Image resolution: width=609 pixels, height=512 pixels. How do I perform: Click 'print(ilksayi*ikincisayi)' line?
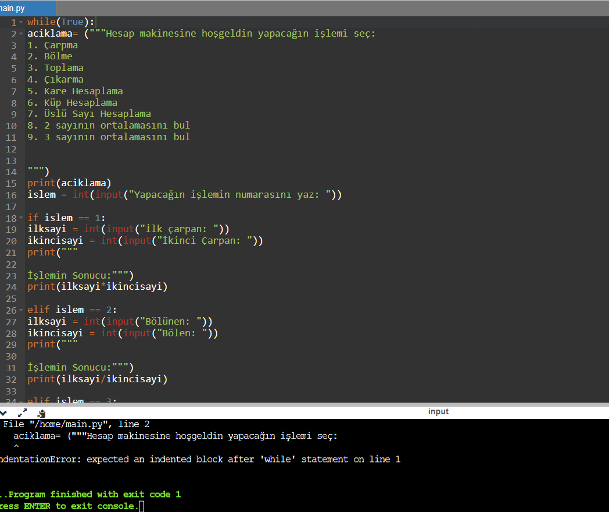coord(98,287)
